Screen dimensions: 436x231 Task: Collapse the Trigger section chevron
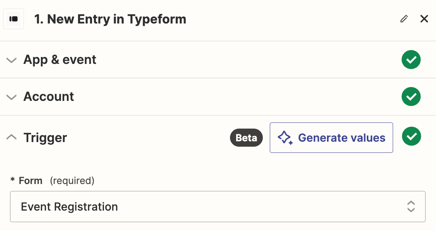click(x=12, y=137)
